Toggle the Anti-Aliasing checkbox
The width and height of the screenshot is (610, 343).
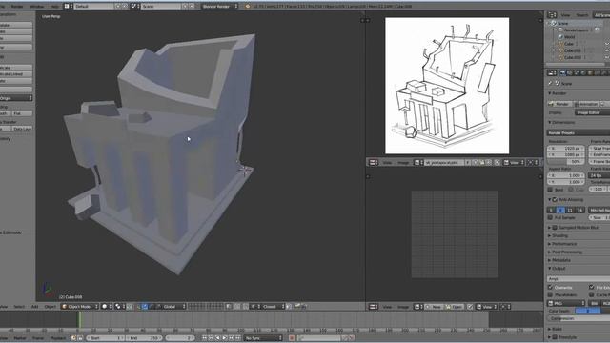(x=555, y=199)
